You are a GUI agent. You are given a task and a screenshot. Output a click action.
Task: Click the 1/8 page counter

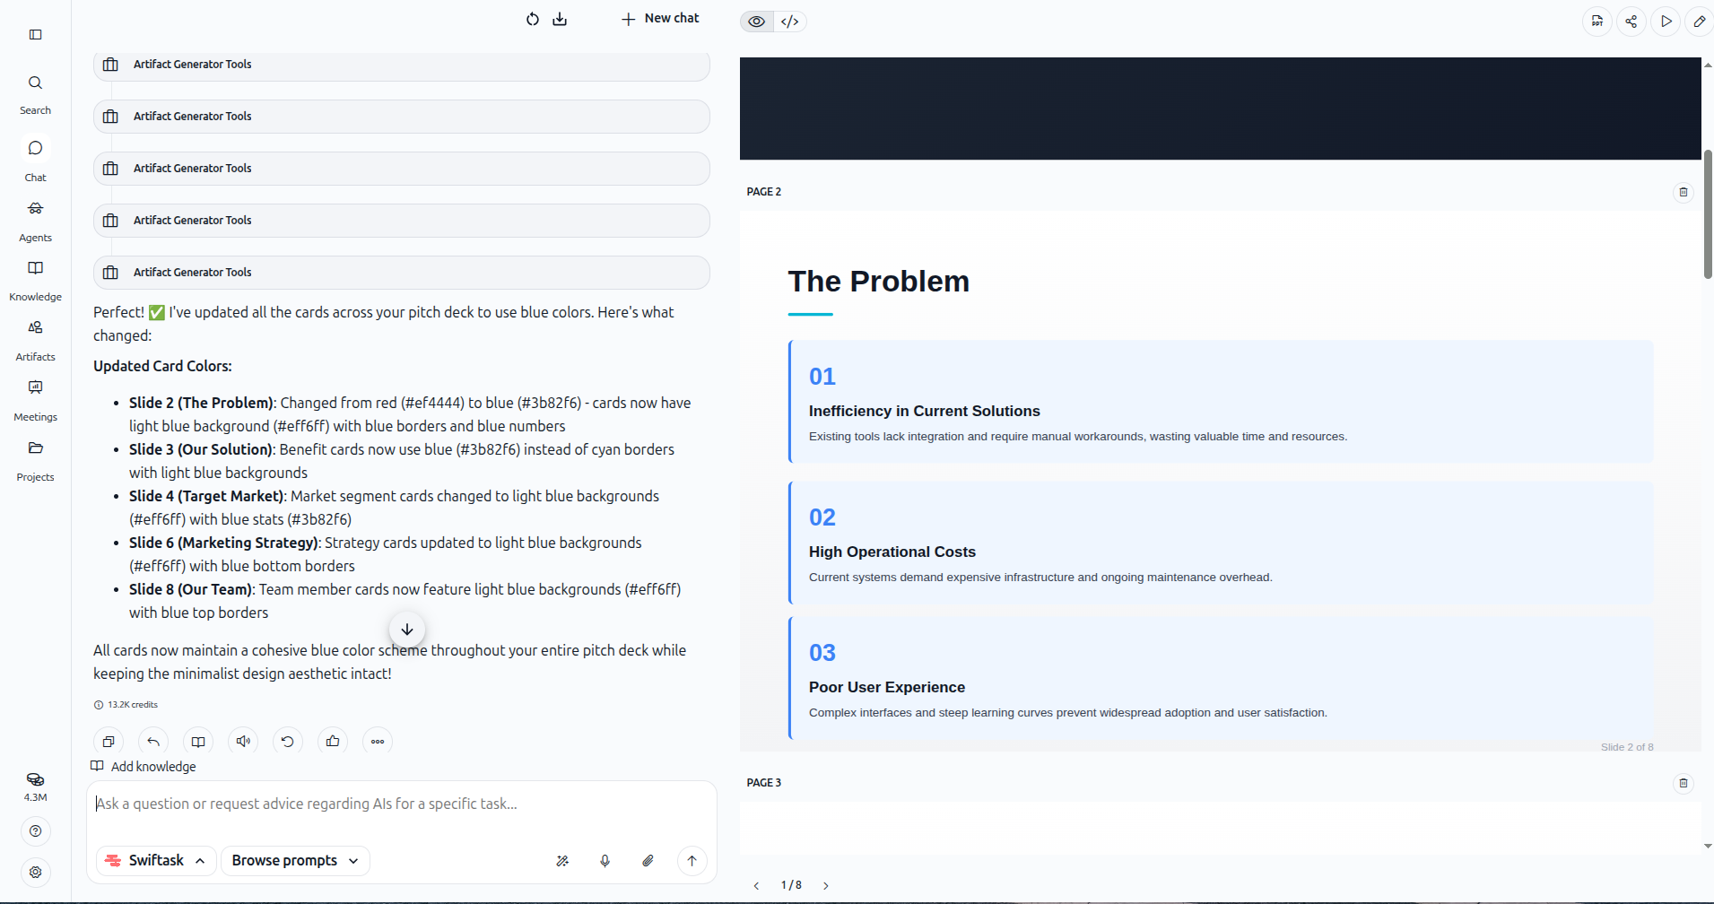coord(791,885)
